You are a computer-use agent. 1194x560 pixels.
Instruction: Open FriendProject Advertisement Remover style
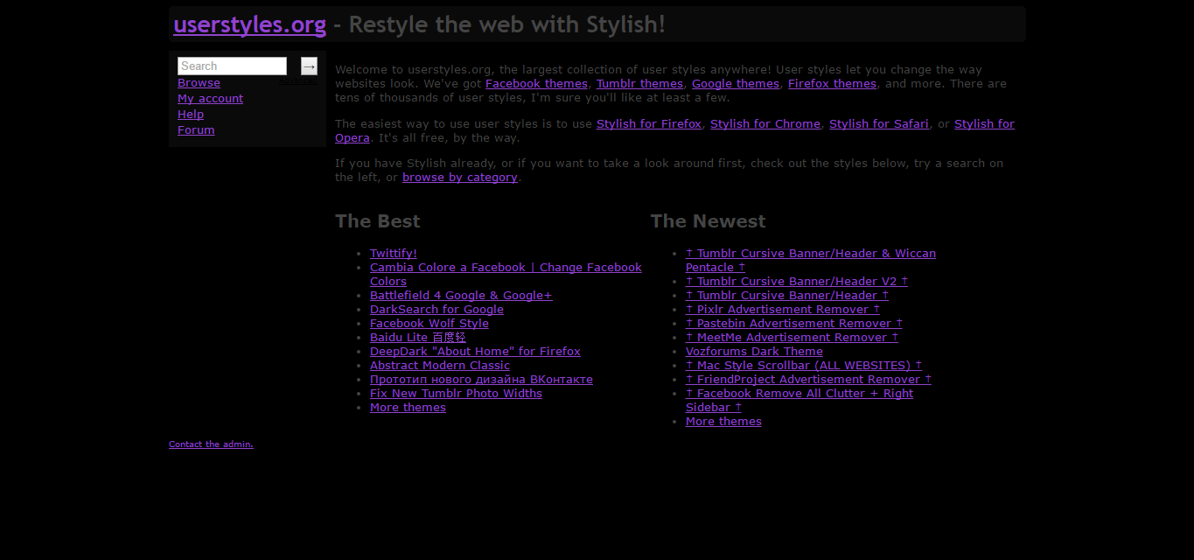[x=808, y=380]
